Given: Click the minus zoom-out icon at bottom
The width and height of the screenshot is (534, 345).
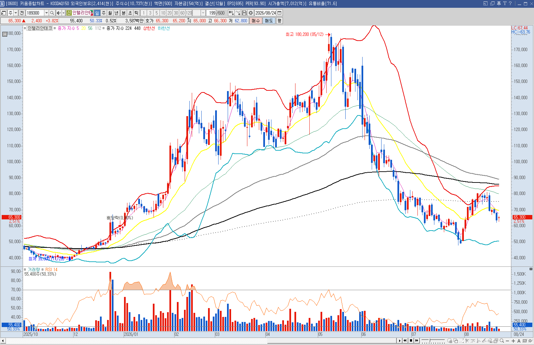Looking at the screenshot, I should click(508, 341).
